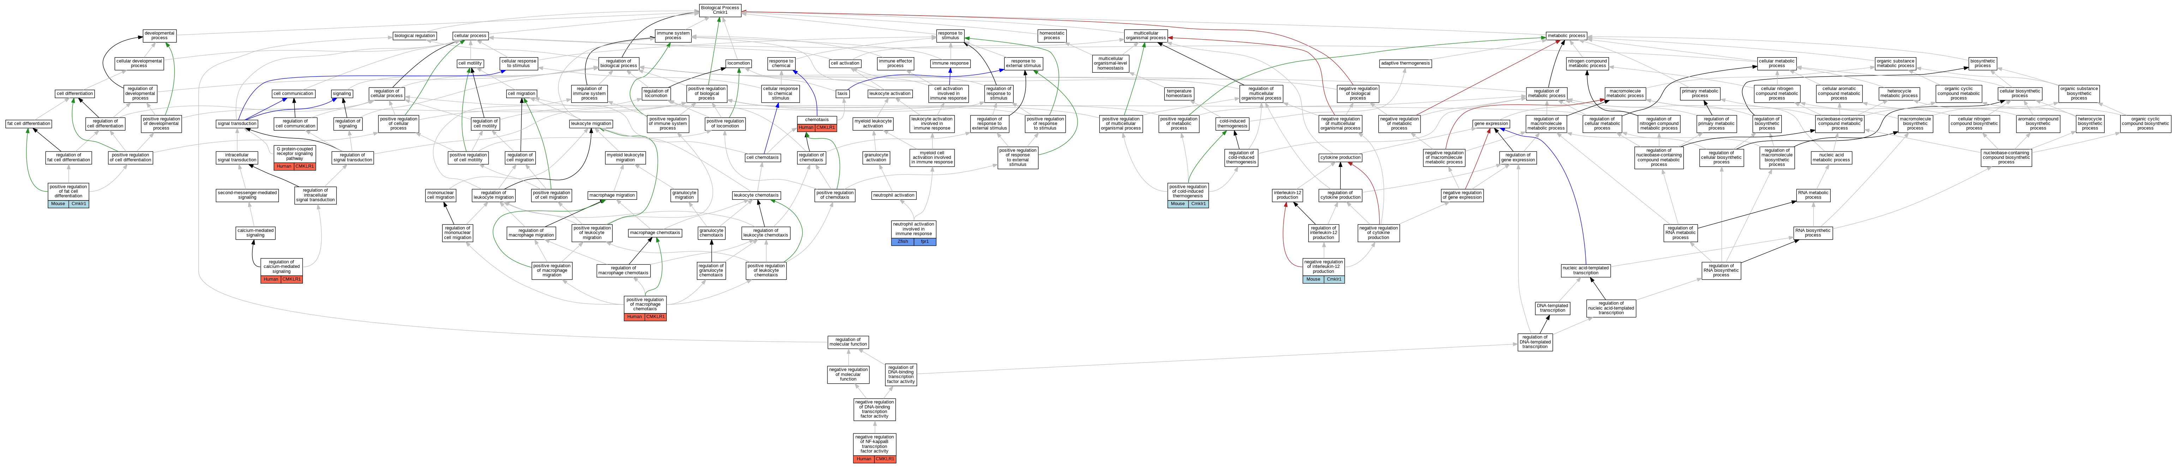Click the 'regulation of molecular function' node
The image size is (2177, 467).
[848, 343]
